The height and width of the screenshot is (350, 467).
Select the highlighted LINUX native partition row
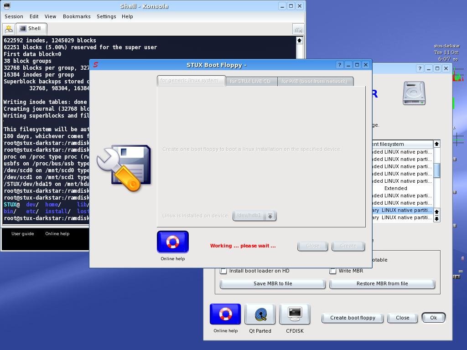coord(402,210)
